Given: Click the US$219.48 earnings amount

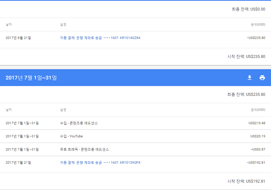Looking at the screenshot, I should pos(257,123).
